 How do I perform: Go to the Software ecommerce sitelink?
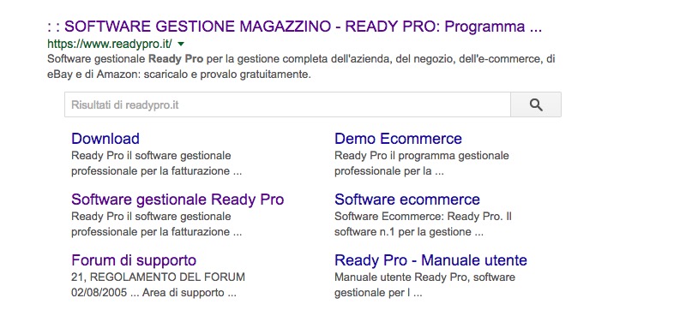[407, 200]
